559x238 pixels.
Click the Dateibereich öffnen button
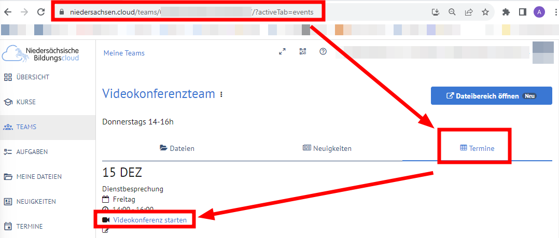click(x=491, y=96)
